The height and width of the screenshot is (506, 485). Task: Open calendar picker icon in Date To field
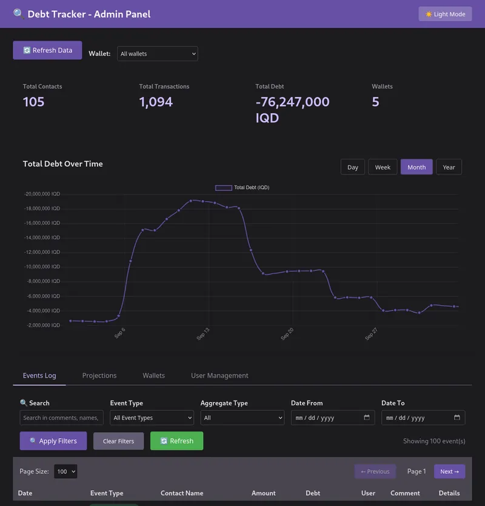[457, 418]
